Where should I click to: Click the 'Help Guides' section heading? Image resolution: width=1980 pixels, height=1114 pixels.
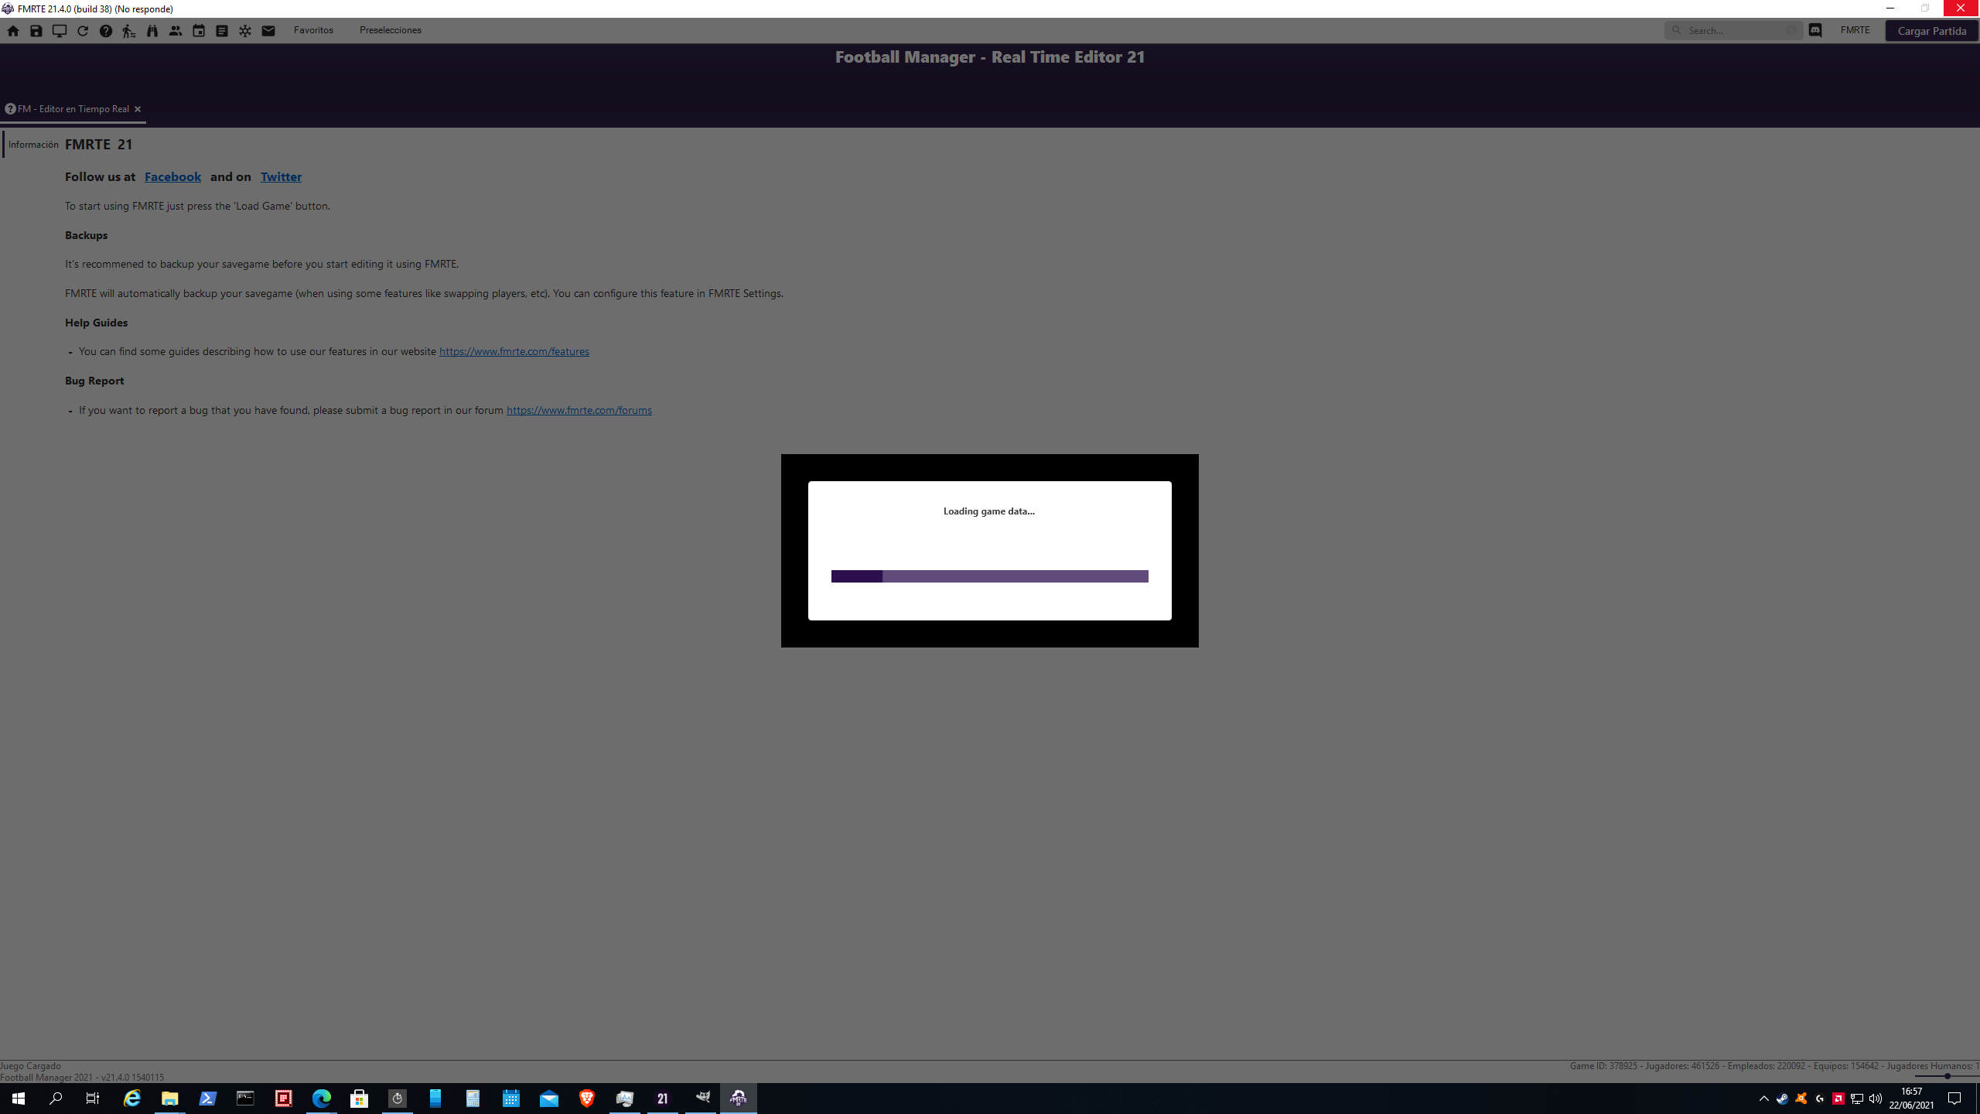click(x=96, y=323)
